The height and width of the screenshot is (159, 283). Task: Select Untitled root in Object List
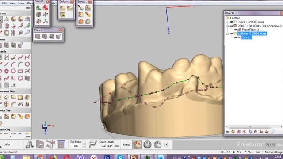pos(235,18)
